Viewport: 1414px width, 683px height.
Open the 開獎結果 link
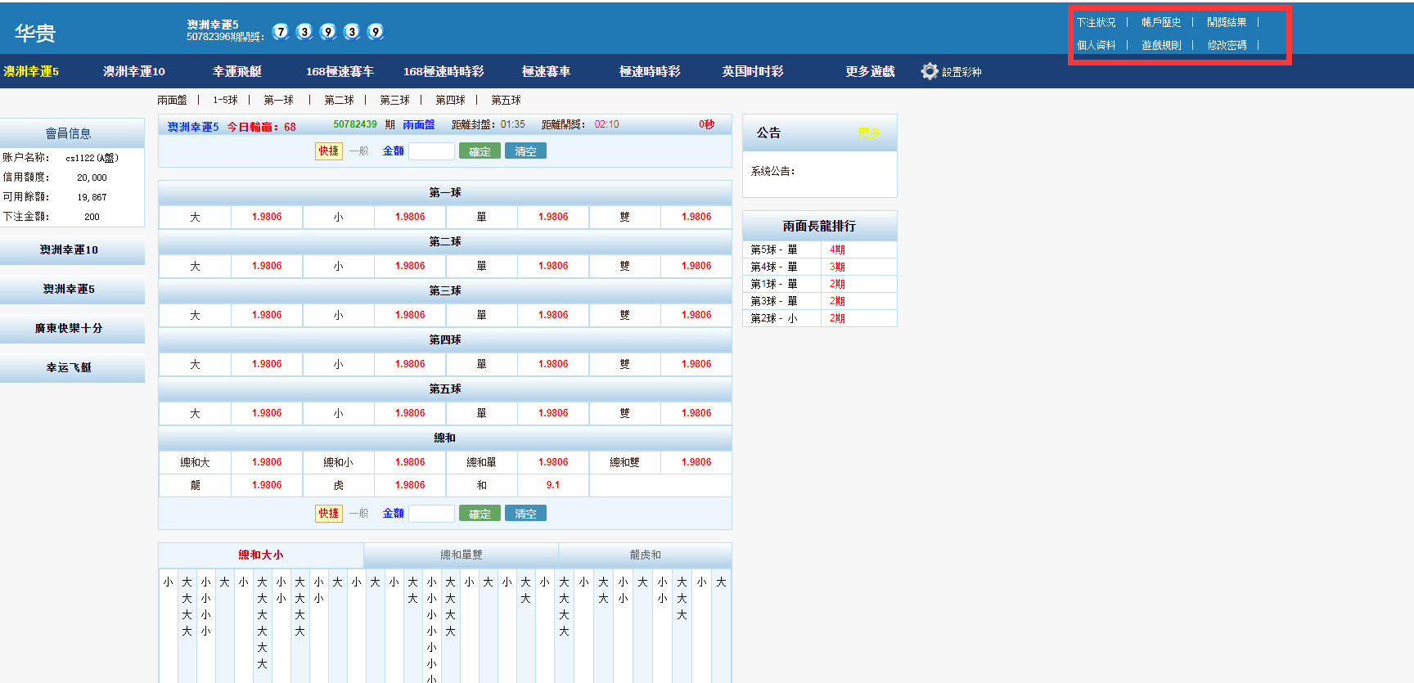1227,23
